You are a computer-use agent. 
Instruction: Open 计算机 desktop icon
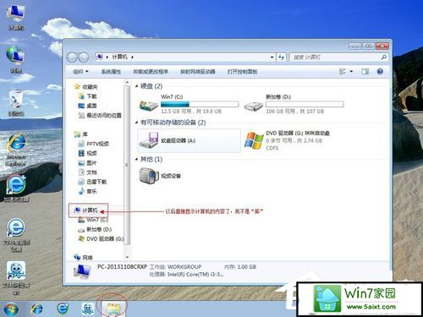click(16, 17)
